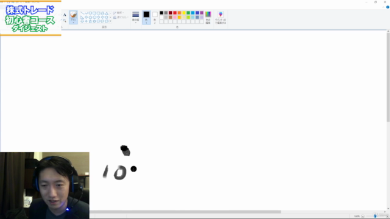
Task: Expand the full shapes gallery
Action: coord(110,21)
